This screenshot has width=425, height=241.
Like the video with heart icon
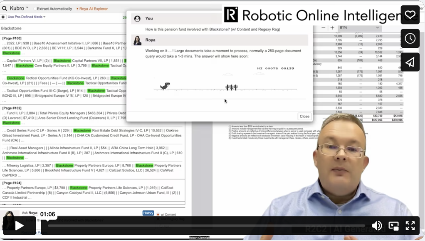point(410,15)
